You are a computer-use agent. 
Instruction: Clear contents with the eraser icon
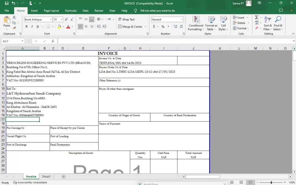pos(257,28)
